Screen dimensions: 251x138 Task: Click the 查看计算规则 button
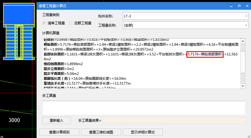[x=59, y=132]
